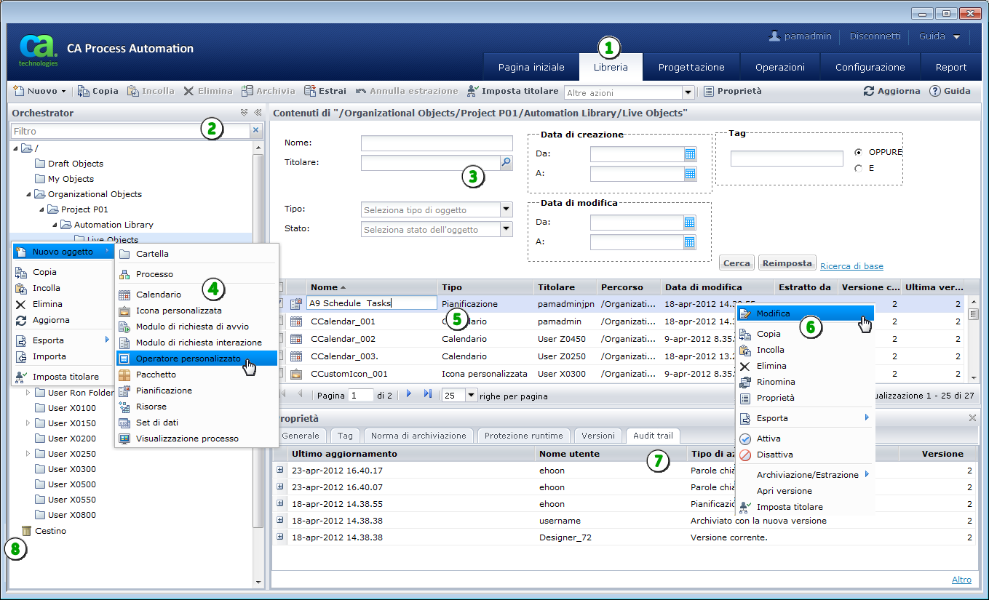Screen dimensions: 989x600
Task: Click the Titolare search magnifier icon
Action: pos(507,162)
